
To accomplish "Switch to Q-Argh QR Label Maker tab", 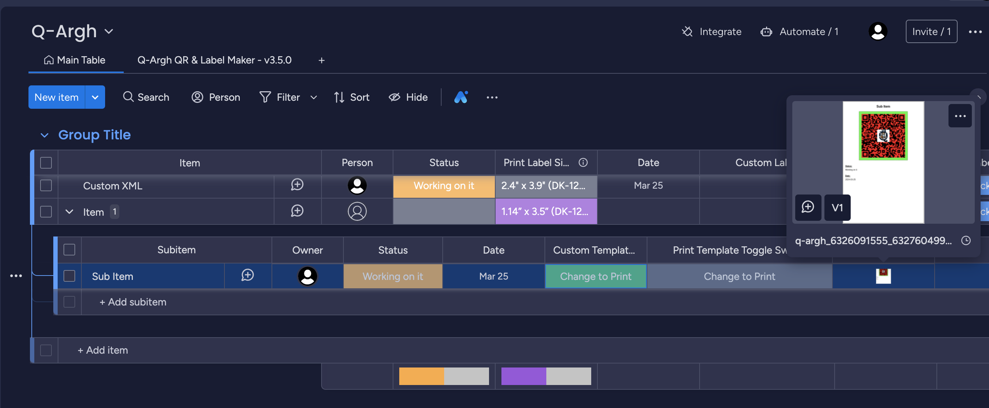I will click(215, 59).
